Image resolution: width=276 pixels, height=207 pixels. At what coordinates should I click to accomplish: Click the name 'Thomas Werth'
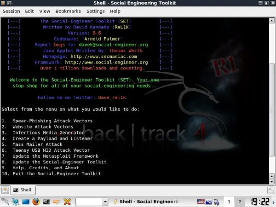point(126,51)
